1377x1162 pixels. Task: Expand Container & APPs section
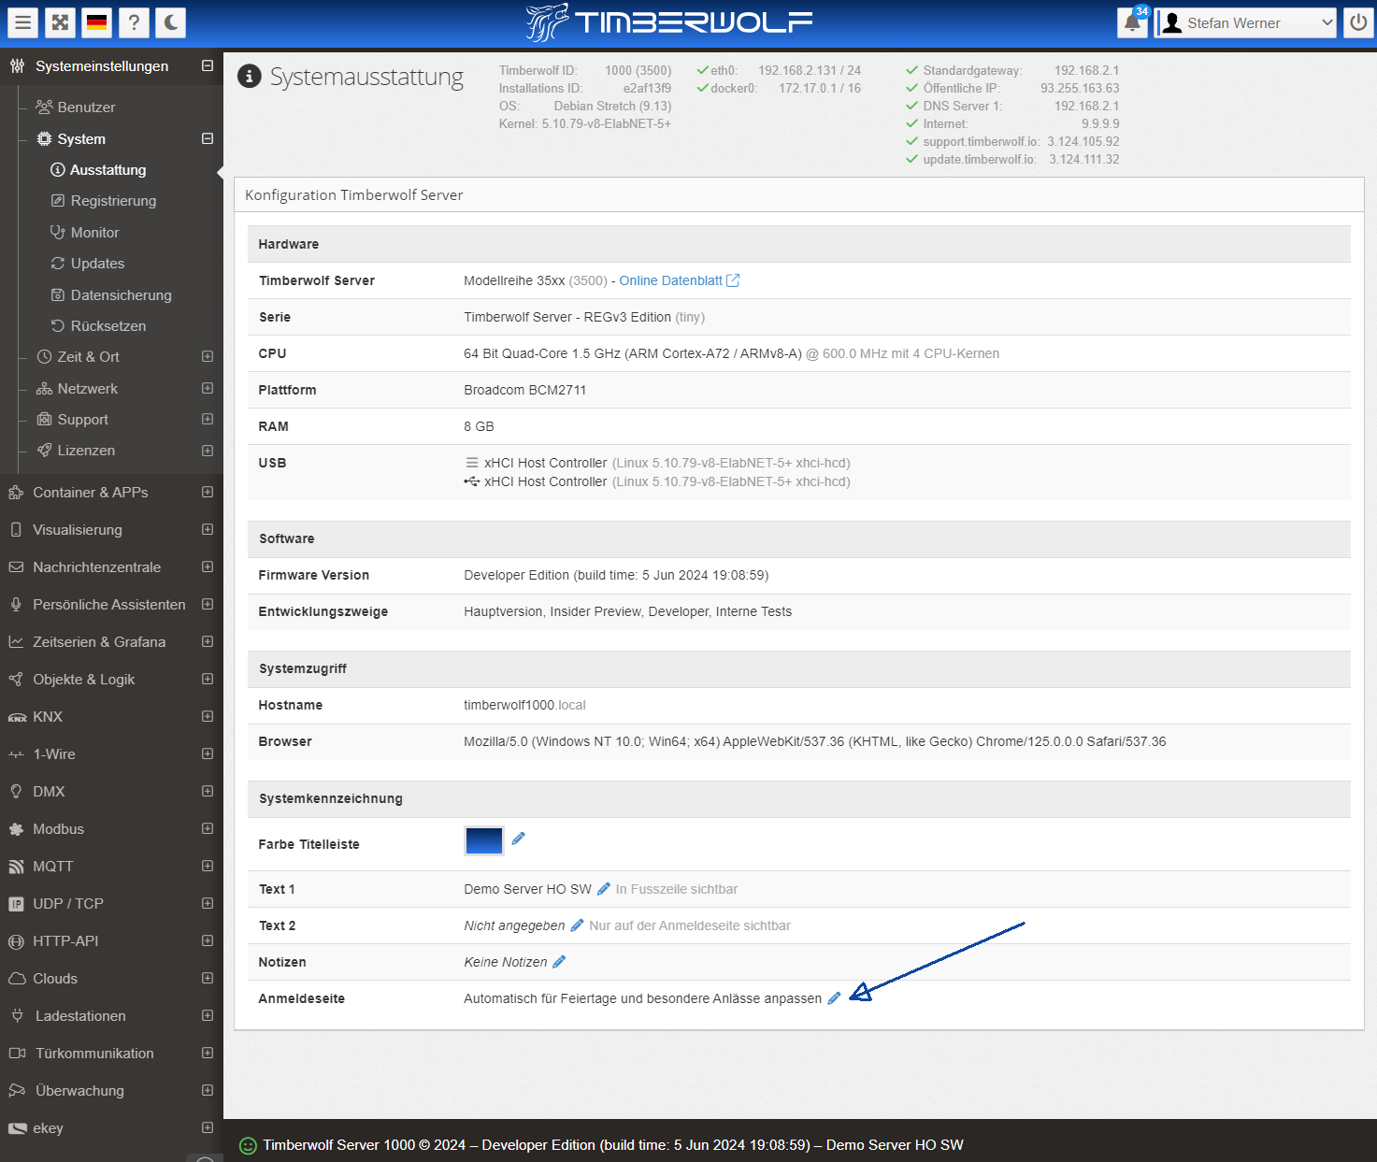pos(208,493)
